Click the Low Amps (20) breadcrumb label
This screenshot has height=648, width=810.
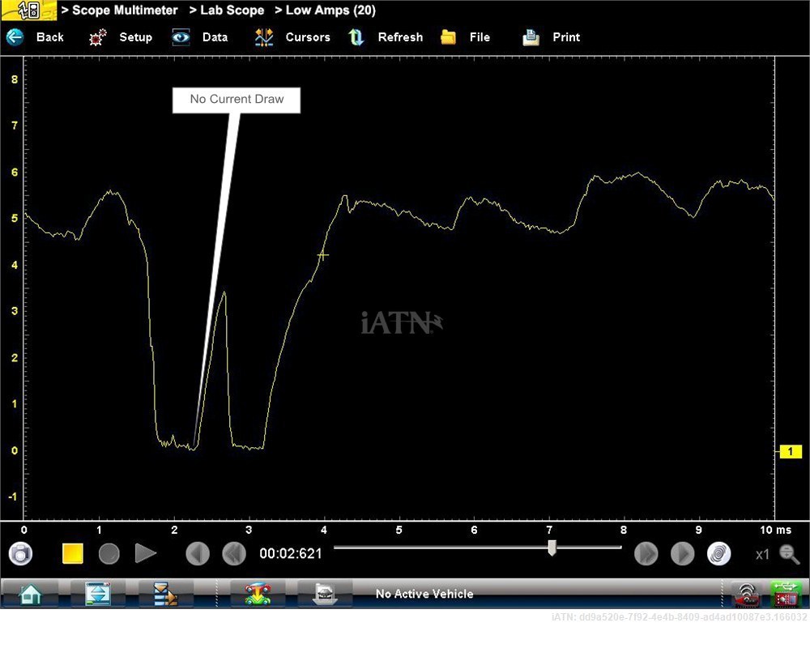point(330,11)
